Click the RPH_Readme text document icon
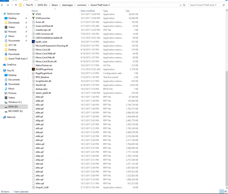Viewport: 228px width, 194px height. pyautogui.click(x=33, y=77)
